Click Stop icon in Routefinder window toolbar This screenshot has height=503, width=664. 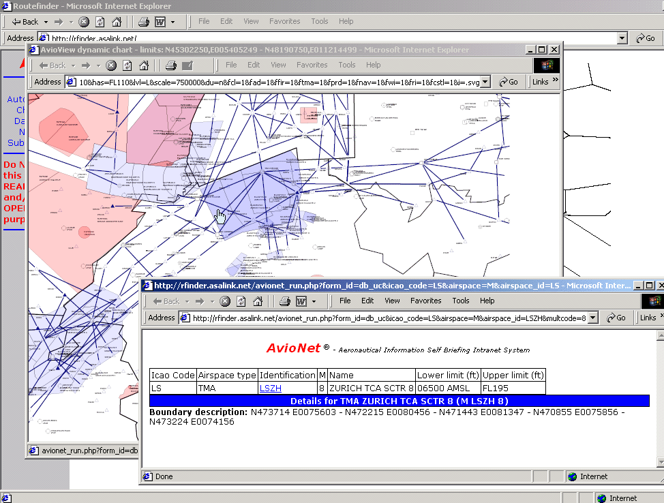[x=84, y=22]
